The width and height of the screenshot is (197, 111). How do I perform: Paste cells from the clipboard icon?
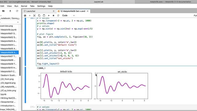pyautogui.click(x=44, y=15)
